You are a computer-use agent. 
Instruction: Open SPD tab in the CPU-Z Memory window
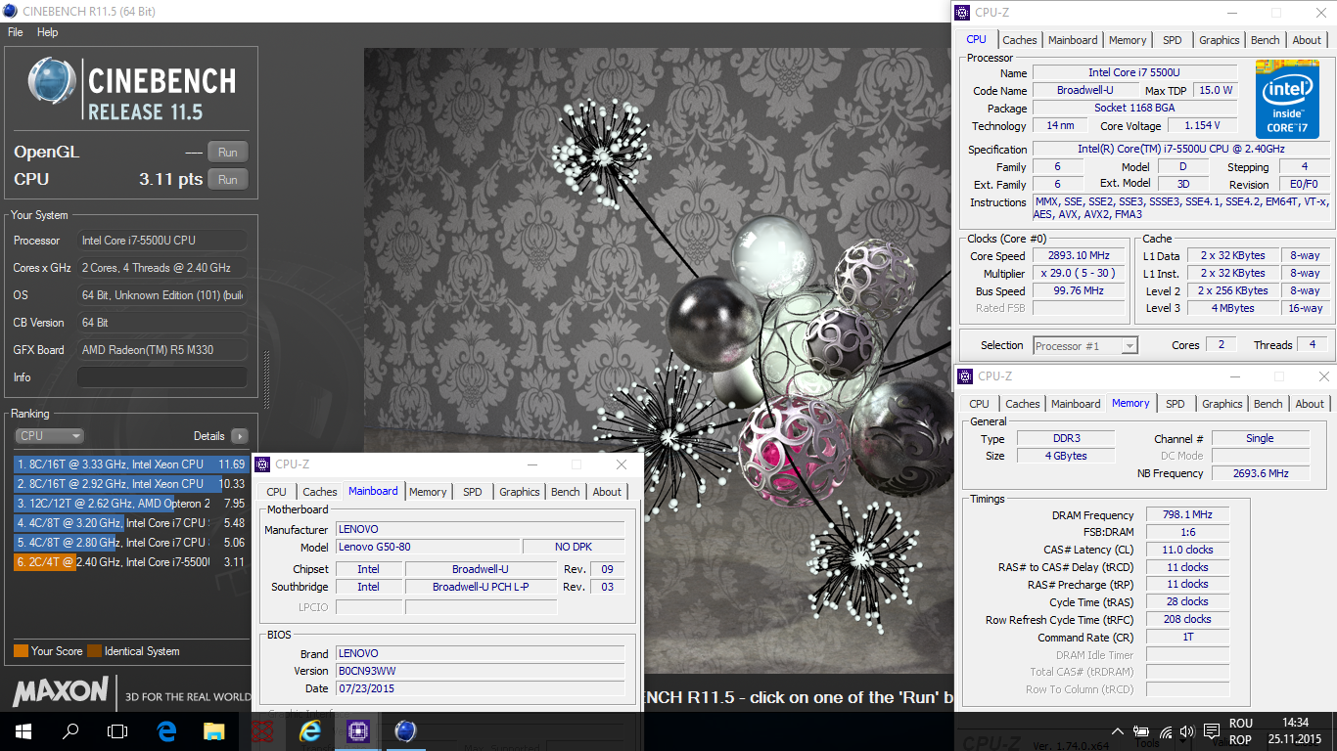click(1175, 404)
